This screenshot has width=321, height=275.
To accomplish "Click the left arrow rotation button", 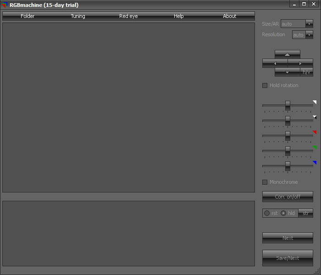I will 275,63.
